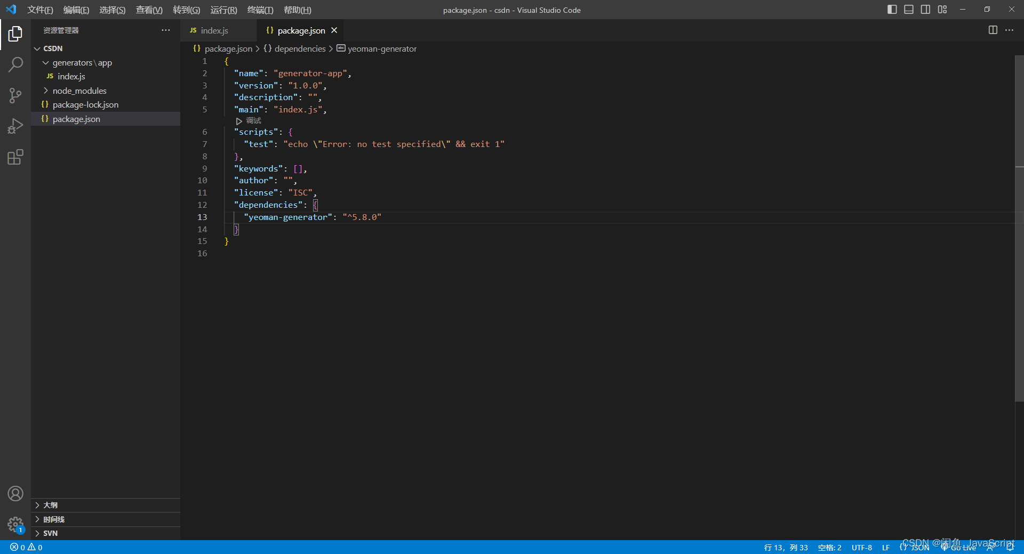This screenshot has width=1024, height=554.
Task: Click the editor vertical scrollbar
Action: [x=1019, y=229]
